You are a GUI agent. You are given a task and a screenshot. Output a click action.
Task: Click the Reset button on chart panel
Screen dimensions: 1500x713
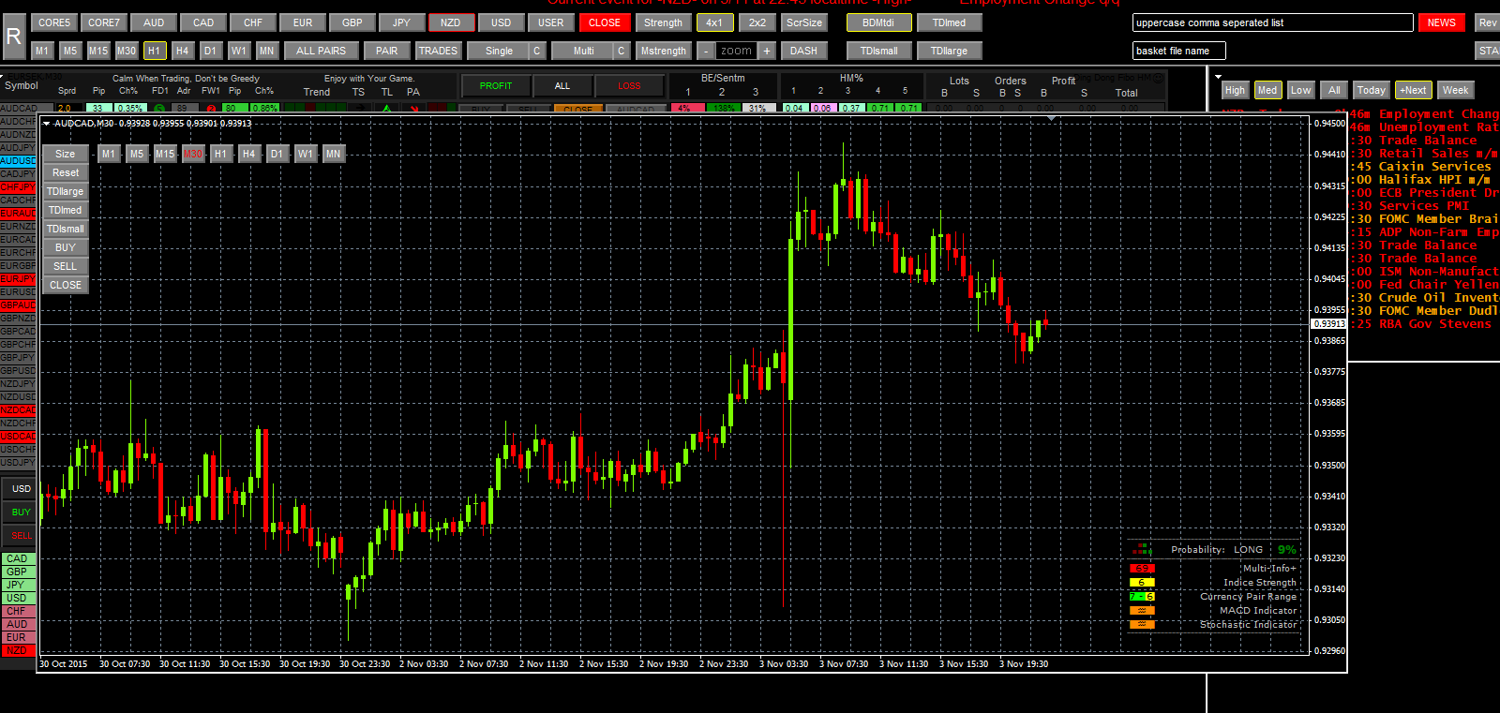pyautogui.click(x=66, y=172)
